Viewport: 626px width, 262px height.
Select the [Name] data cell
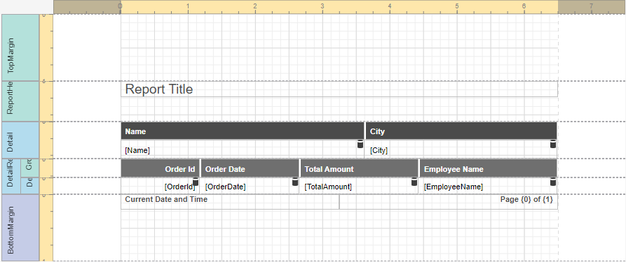[243, 149]
